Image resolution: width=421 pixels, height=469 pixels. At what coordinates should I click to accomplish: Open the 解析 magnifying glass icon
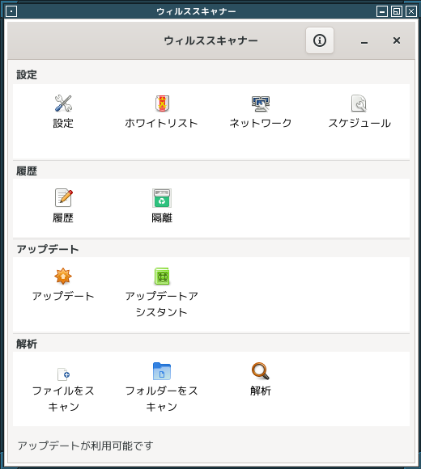pos(261,371)
